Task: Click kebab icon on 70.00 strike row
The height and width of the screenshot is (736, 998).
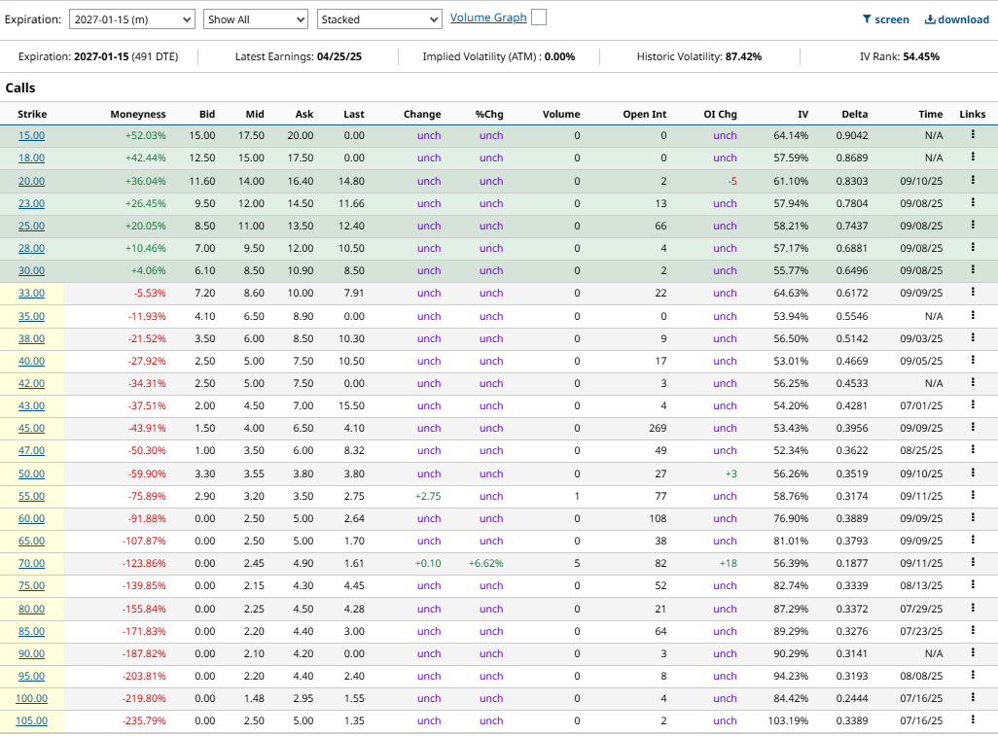Action: tap(973, 562)
